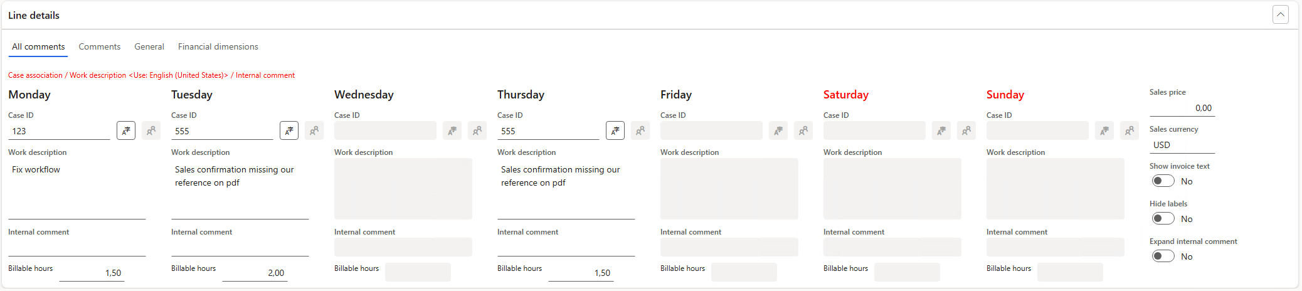Turn on the Hide labels toggle

[1163, 219]
